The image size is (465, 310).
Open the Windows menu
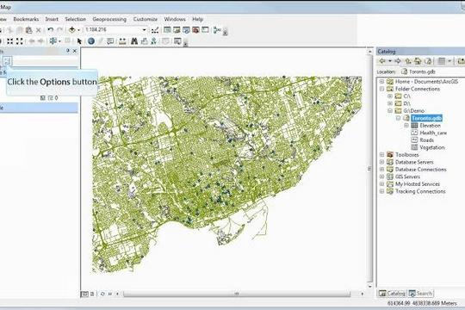click(x=175, y=19)
